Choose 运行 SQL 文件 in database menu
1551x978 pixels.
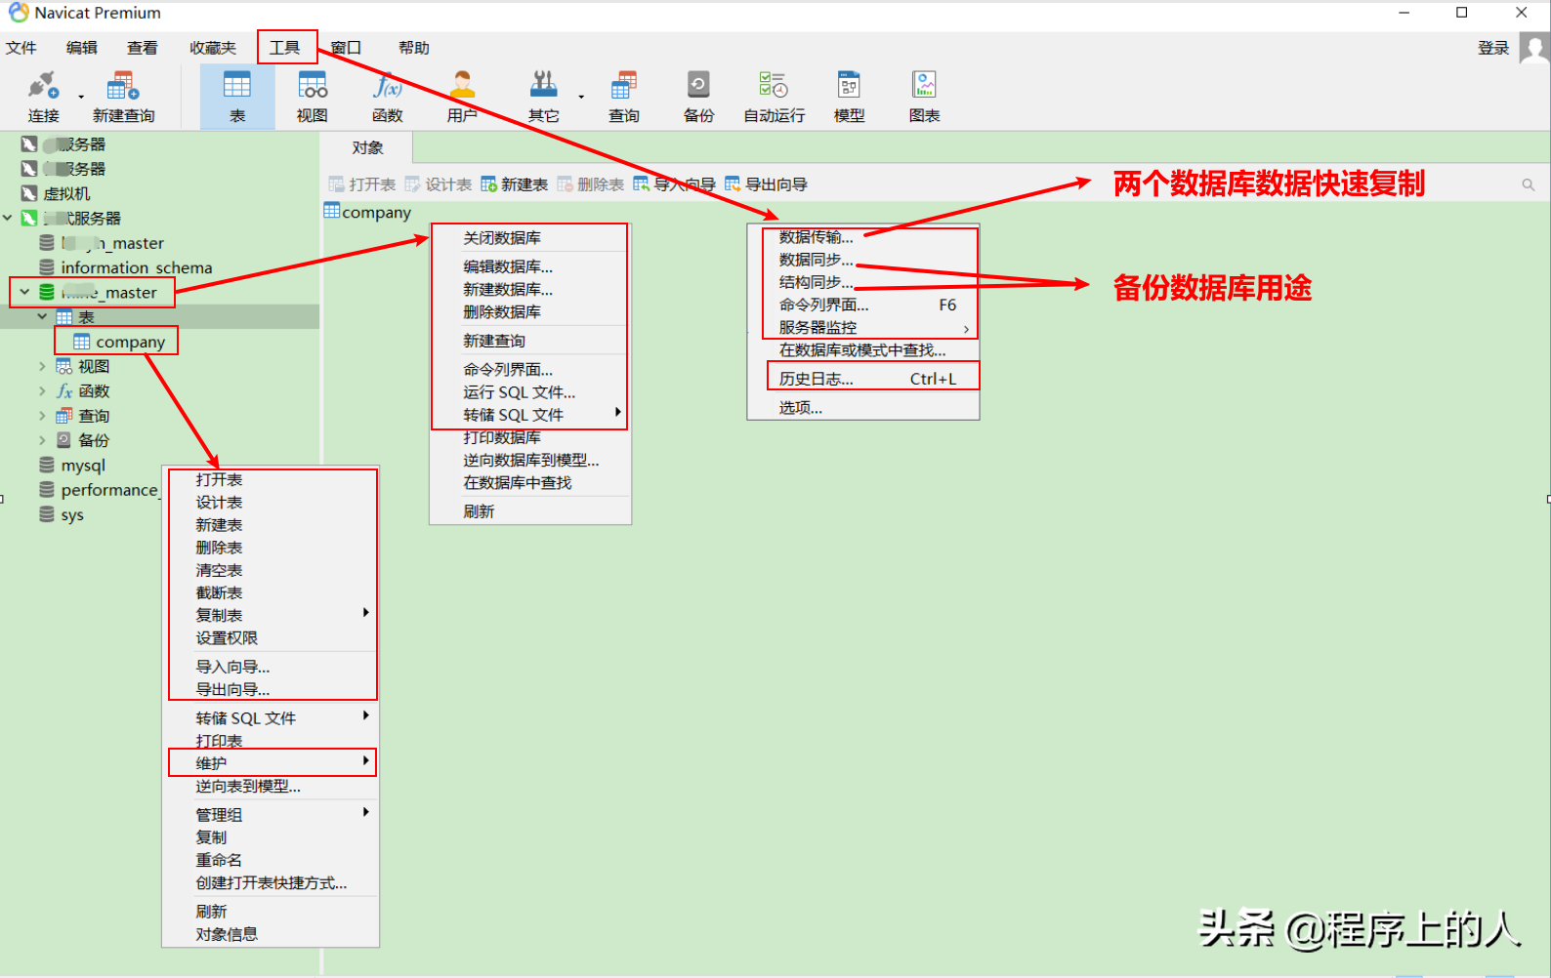click(x=530, y=392)
